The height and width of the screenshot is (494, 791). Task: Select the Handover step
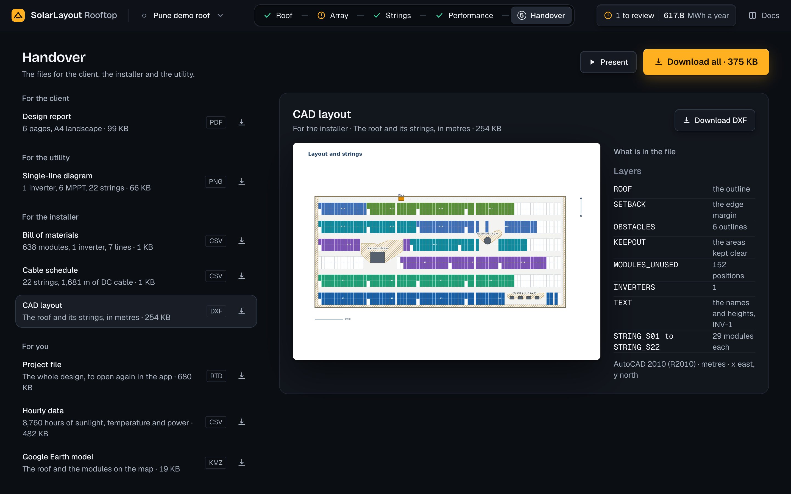541,15
